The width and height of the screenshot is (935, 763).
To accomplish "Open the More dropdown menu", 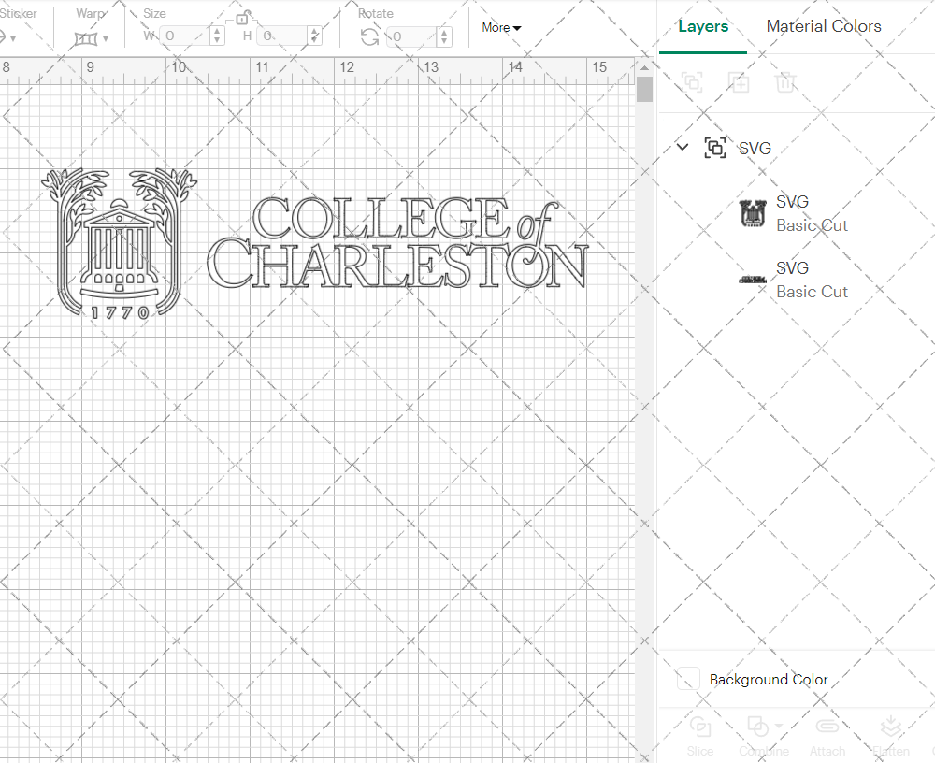I will pos(501,27).
